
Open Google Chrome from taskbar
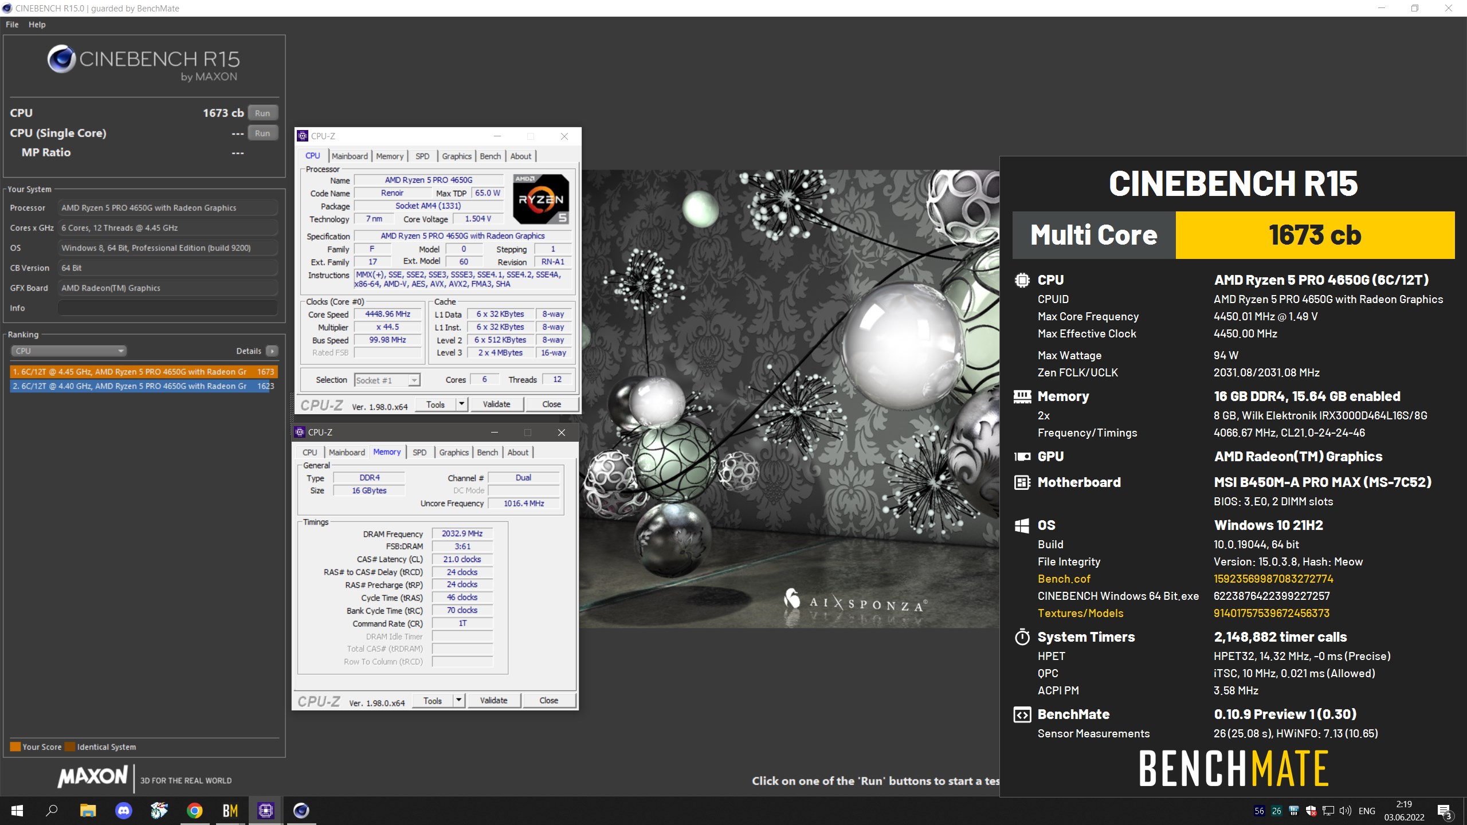point(195,811)
